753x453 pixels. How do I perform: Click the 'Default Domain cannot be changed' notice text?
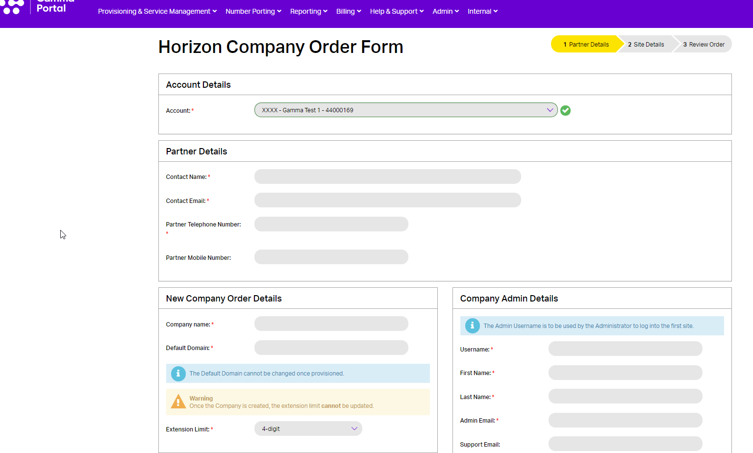point(267,374)
